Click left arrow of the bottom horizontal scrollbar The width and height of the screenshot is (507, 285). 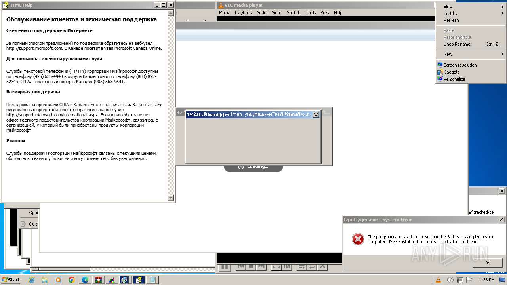[x=35, y=269]
